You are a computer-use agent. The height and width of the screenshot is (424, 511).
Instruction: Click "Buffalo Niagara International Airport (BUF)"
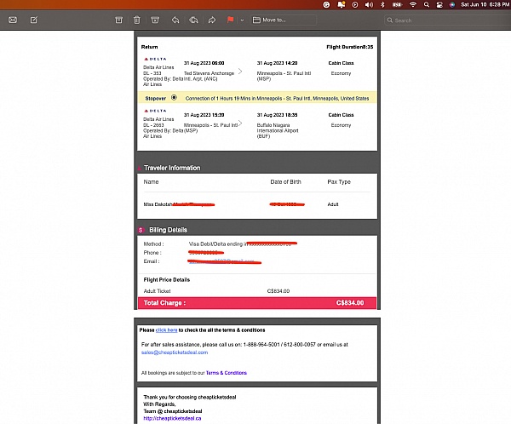point(278,130)
